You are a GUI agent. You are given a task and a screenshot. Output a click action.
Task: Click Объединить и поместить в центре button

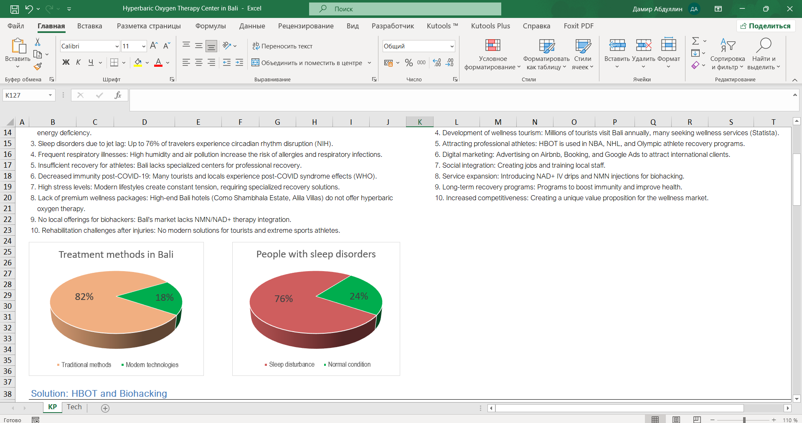pyautogui.click(x=307, y=63)
